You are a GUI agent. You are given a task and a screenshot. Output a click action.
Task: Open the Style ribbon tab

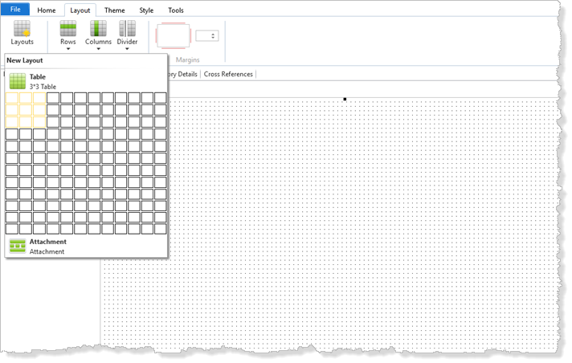146,10
